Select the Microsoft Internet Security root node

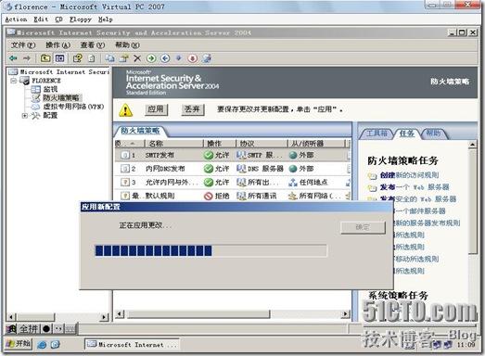point(64,71)
